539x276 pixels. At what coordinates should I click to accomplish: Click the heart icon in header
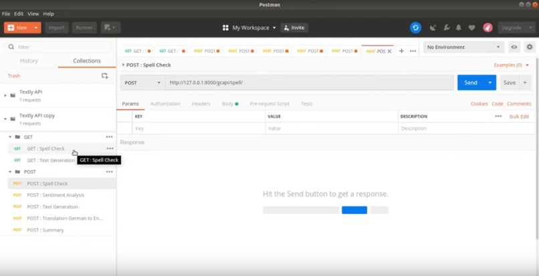pos(472,28)
